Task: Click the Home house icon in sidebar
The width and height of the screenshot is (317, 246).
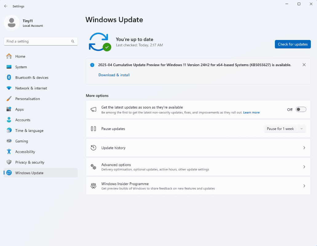Action: coord(9,56)
